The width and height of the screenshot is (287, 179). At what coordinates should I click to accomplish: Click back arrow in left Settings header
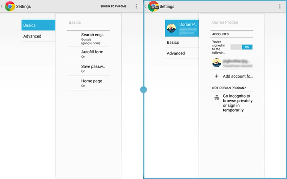click(2, 6)
